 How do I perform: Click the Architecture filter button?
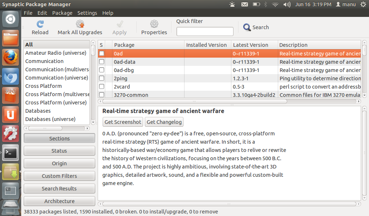click(59, 201)
